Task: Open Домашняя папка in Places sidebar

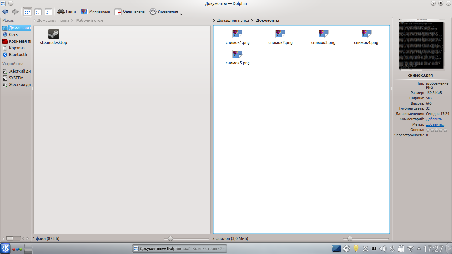Action: click(x=17, y=28)
